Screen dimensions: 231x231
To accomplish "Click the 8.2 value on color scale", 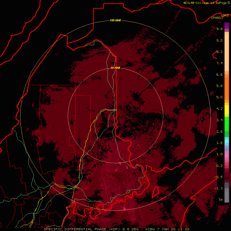I will click(219, 52).
